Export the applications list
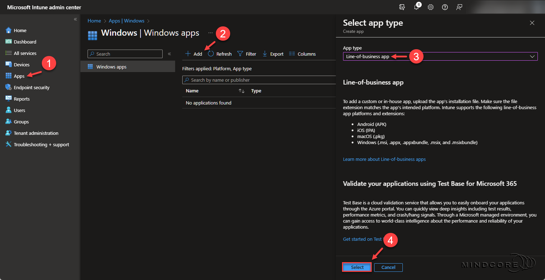 [x=273, y=54]
